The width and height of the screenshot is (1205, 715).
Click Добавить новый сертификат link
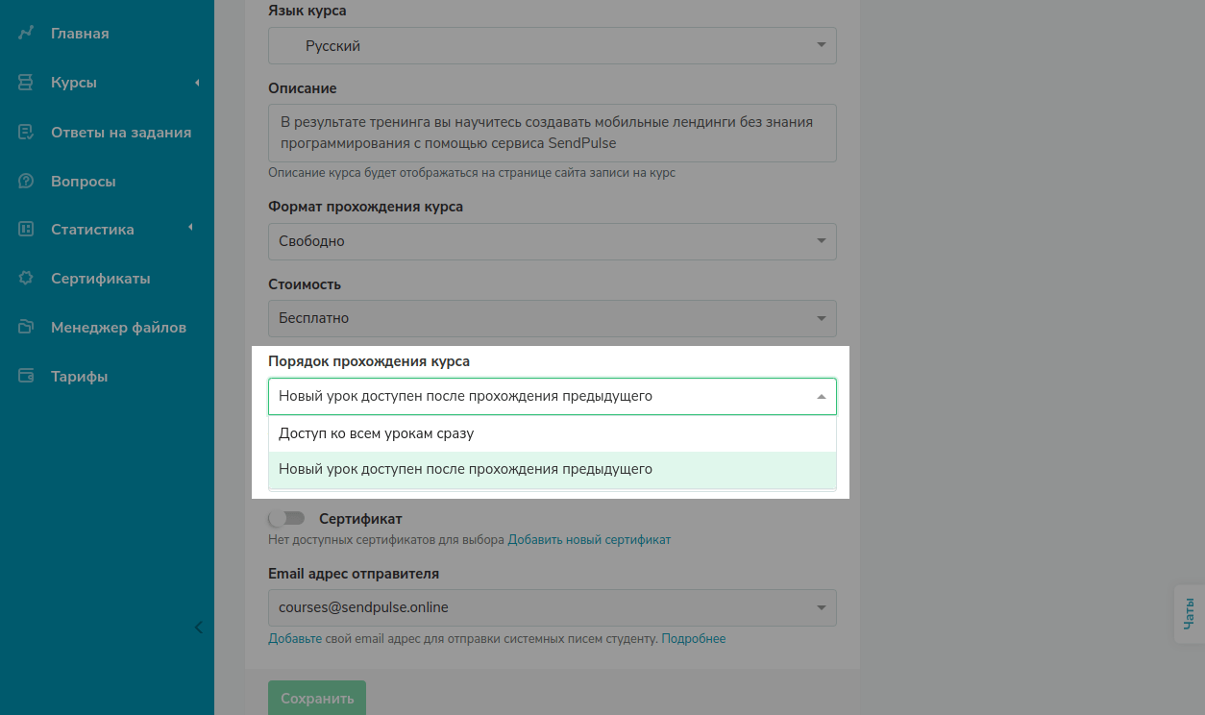(589, 540)
